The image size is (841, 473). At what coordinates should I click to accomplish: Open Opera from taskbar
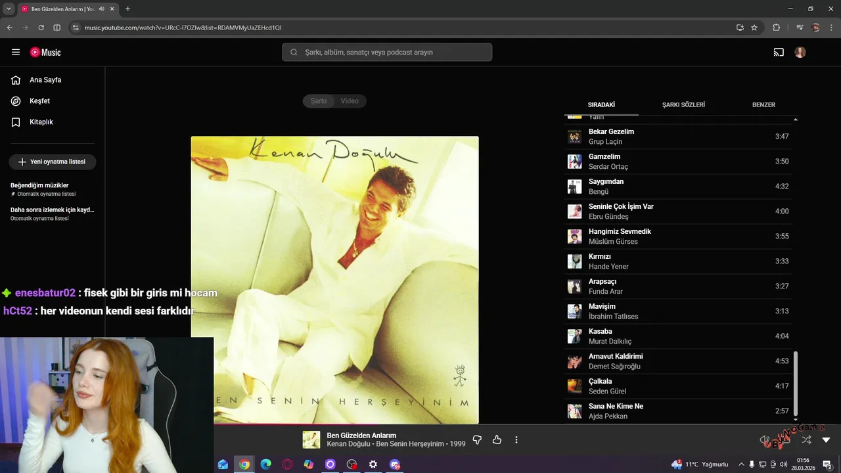click(287, 464)
